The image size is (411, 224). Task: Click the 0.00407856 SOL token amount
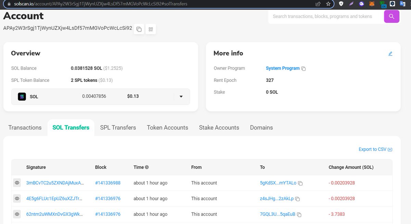(x=94, y=96)
